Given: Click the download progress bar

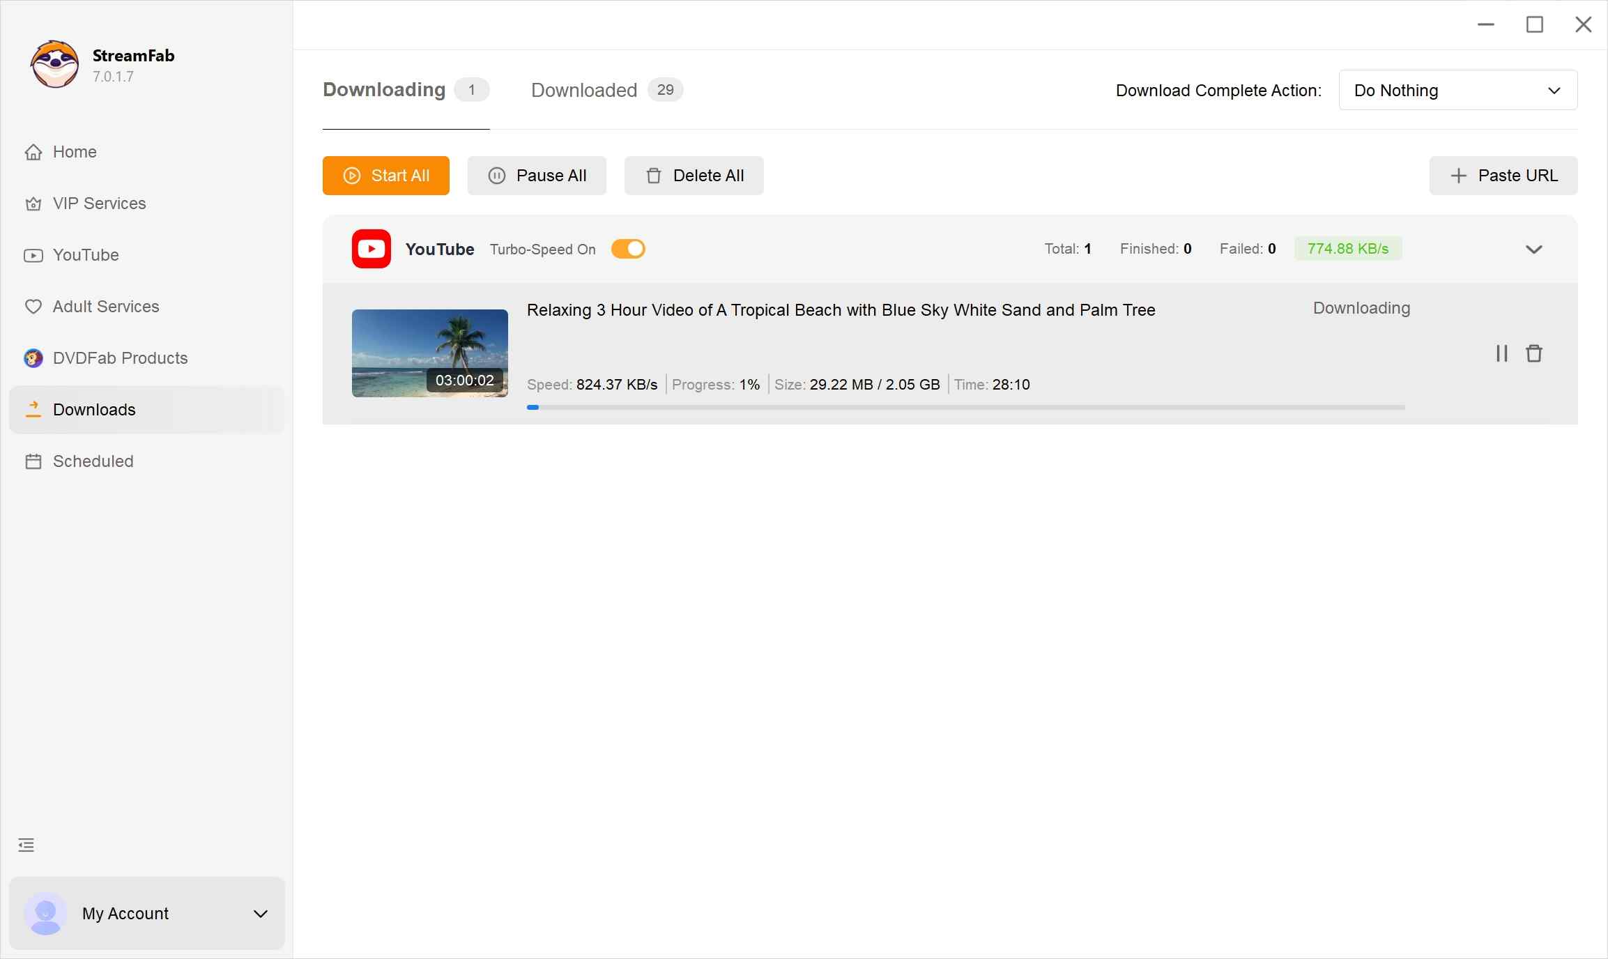Looking at the screenshot, I should pyautogui.click(x=965, y=408).
